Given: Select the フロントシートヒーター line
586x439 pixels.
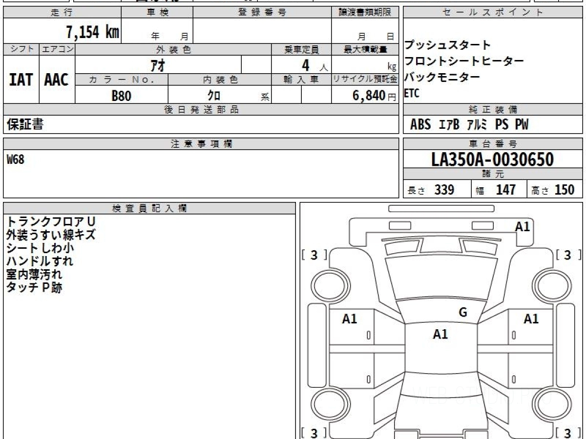Looking at the screenshot, I should click(464, 61).
